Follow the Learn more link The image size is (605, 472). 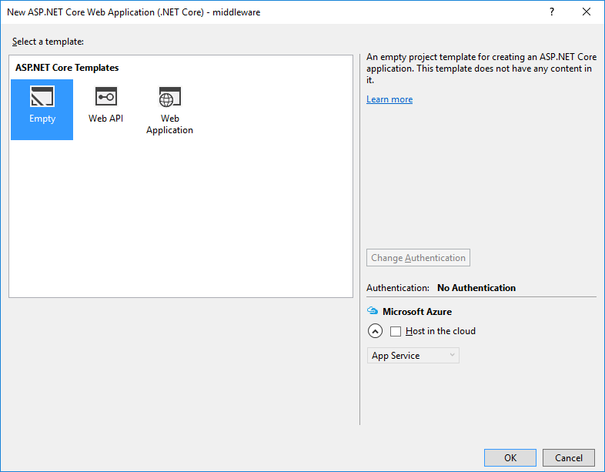click(x=389, y=99)
